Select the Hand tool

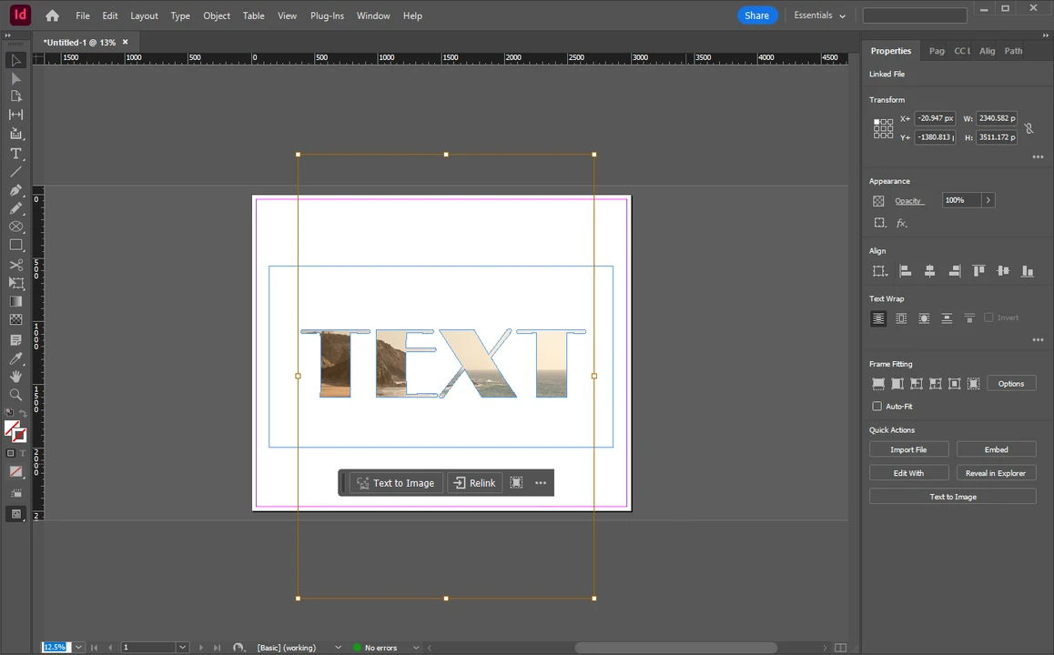coord(16,377)
